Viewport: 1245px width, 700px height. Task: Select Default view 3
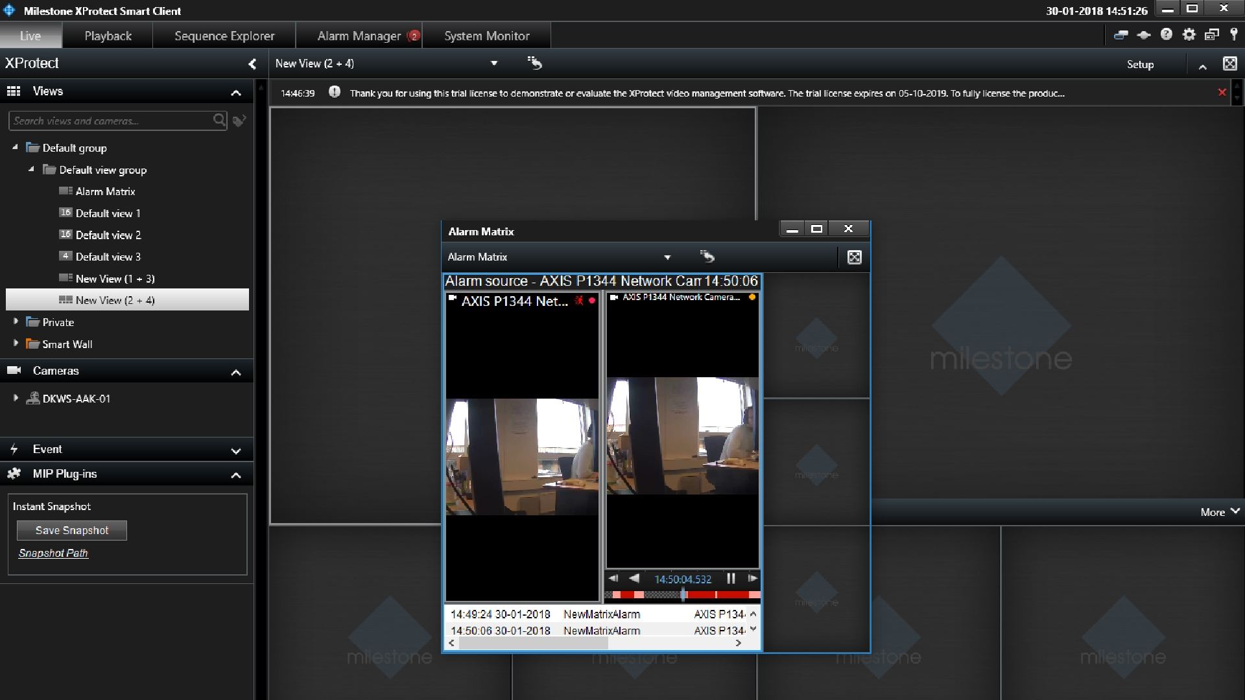[x=108, y=257]
